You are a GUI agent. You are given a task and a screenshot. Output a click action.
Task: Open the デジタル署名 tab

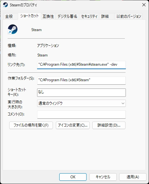67,16
